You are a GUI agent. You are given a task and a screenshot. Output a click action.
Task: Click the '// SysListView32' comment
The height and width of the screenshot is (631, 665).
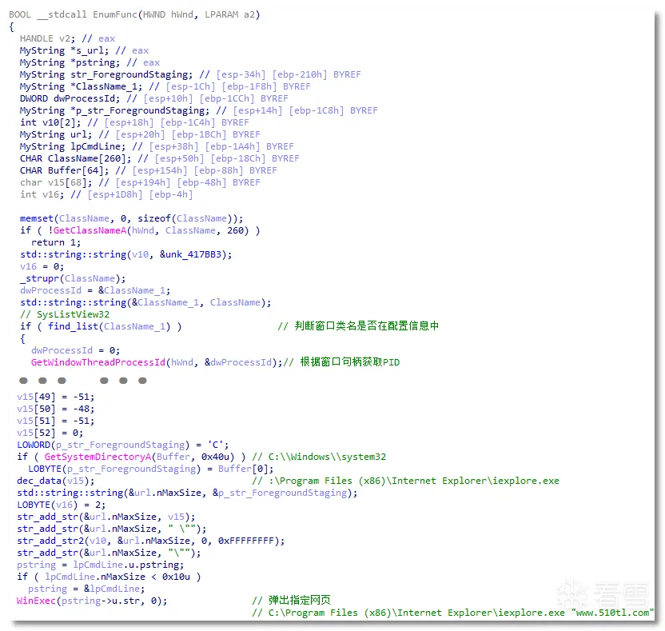coord(65,314)
